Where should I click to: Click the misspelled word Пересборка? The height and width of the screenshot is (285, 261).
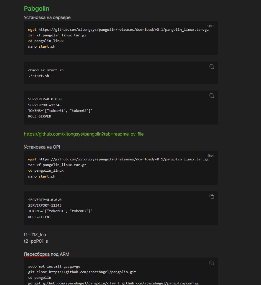coord(37,254)
